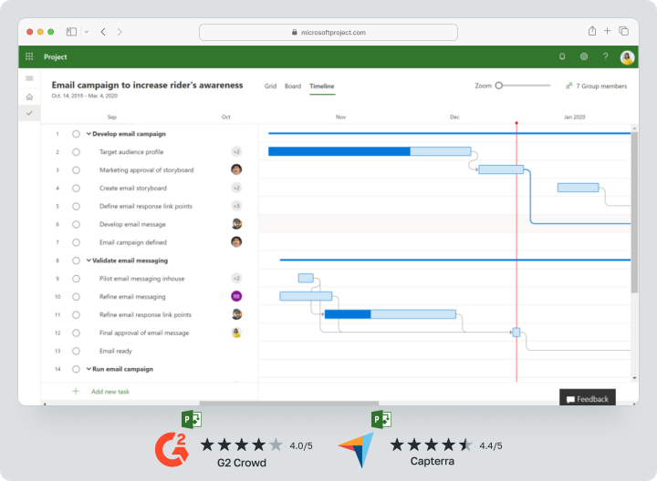Click the Project app title

56,56
